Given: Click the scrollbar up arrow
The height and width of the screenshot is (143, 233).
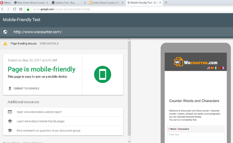Looking at the screenshot, I should [129, 39].
